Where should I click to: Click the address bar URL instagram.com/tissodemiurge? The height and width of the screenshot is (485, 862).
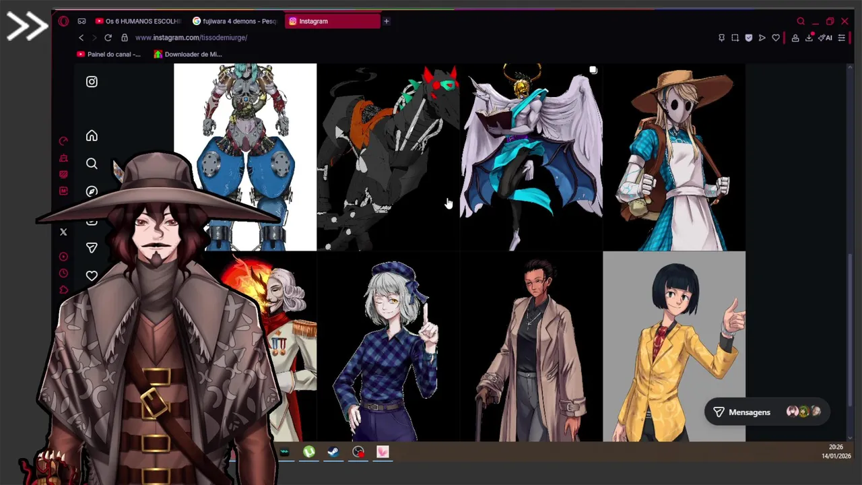(x=191, y=38)
